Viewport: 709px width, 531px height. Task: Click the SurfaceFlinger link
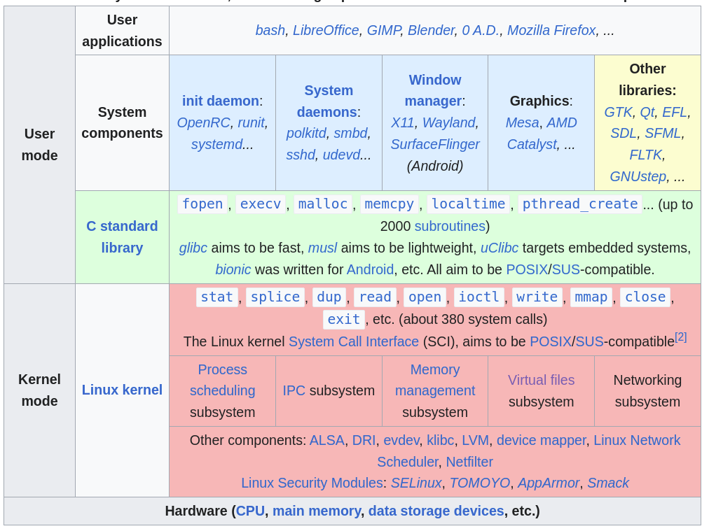434,144
